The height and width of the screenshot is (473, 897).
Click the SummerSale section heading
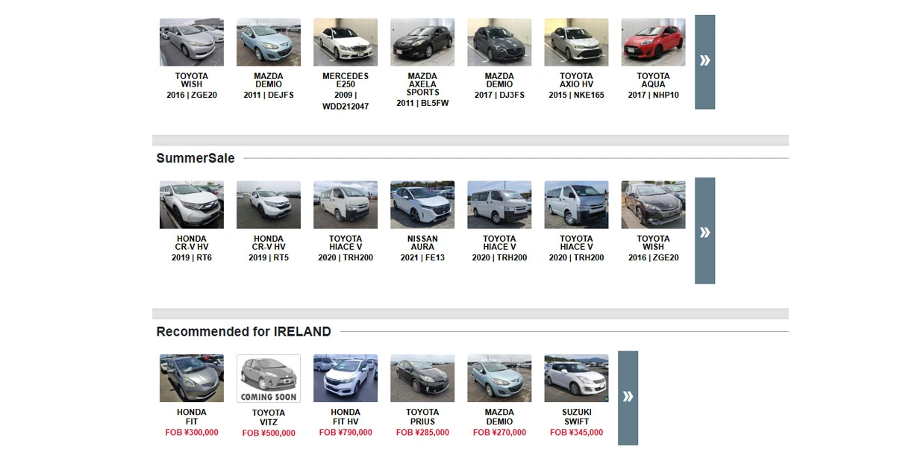pyautogui.click(x=196, y=158)
